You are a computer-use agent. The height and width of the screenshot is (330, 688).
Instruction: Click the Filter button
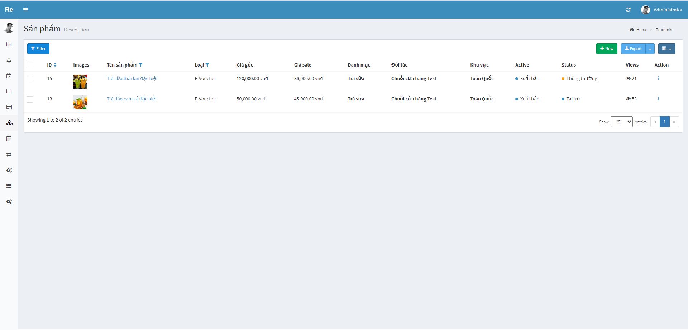[x=38, y=49]
